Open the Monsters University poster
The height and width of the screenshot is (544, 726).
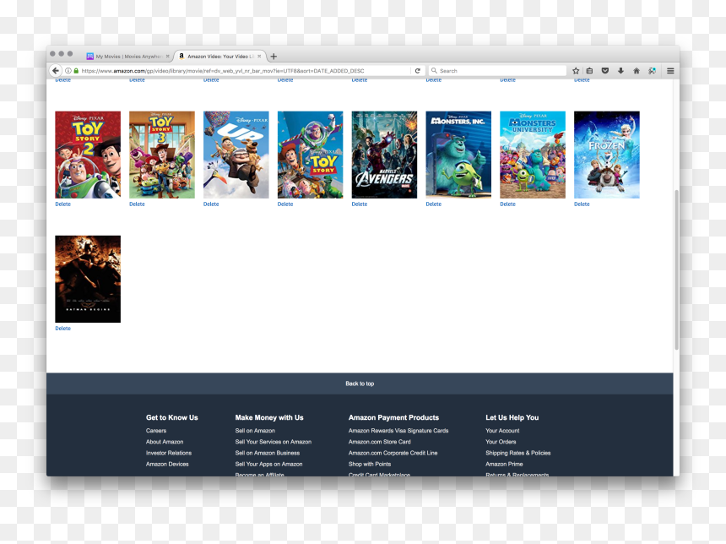(x=533, y=155)
